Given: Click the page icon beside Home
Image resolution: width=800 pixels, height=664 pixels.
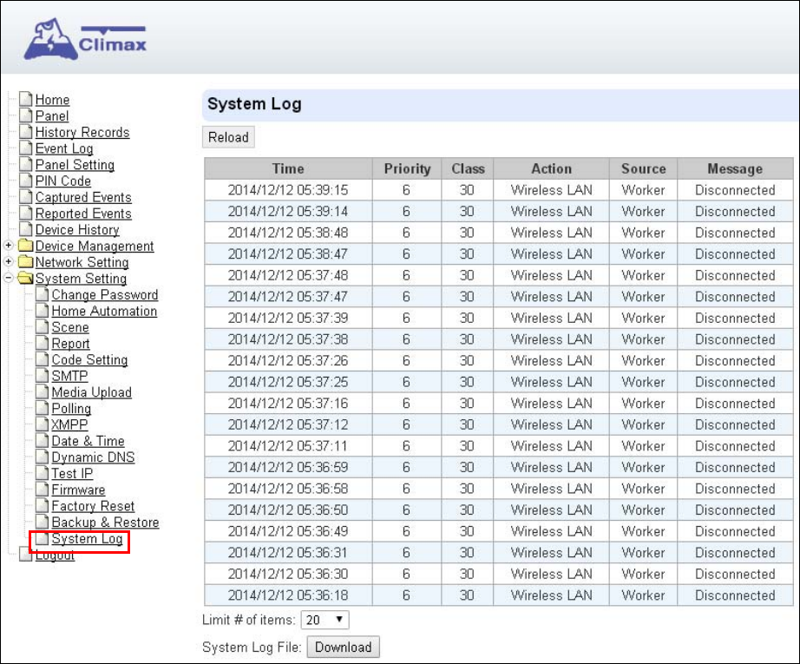Looking at the screenshot, I should [25, 99].
